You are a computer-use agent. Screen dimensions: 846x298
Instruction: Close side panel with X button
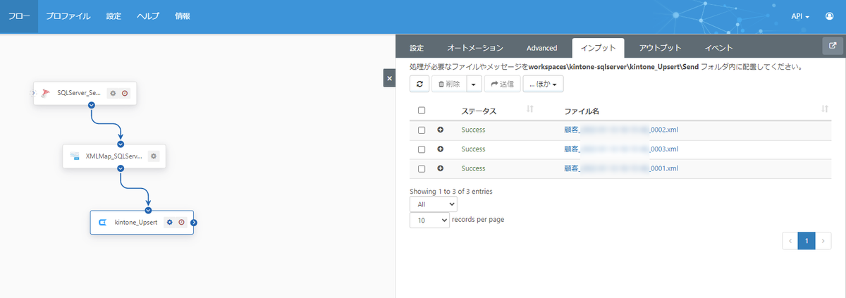point(389,77)
